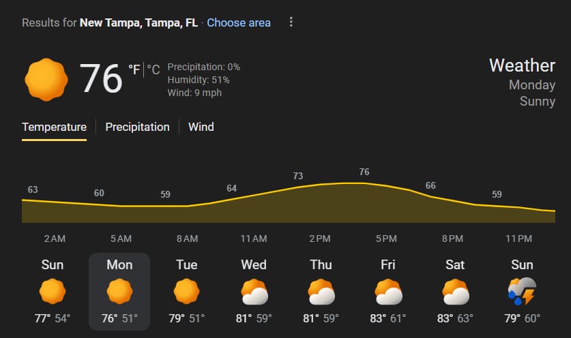Switch to the Wind tab

(201, 127)
